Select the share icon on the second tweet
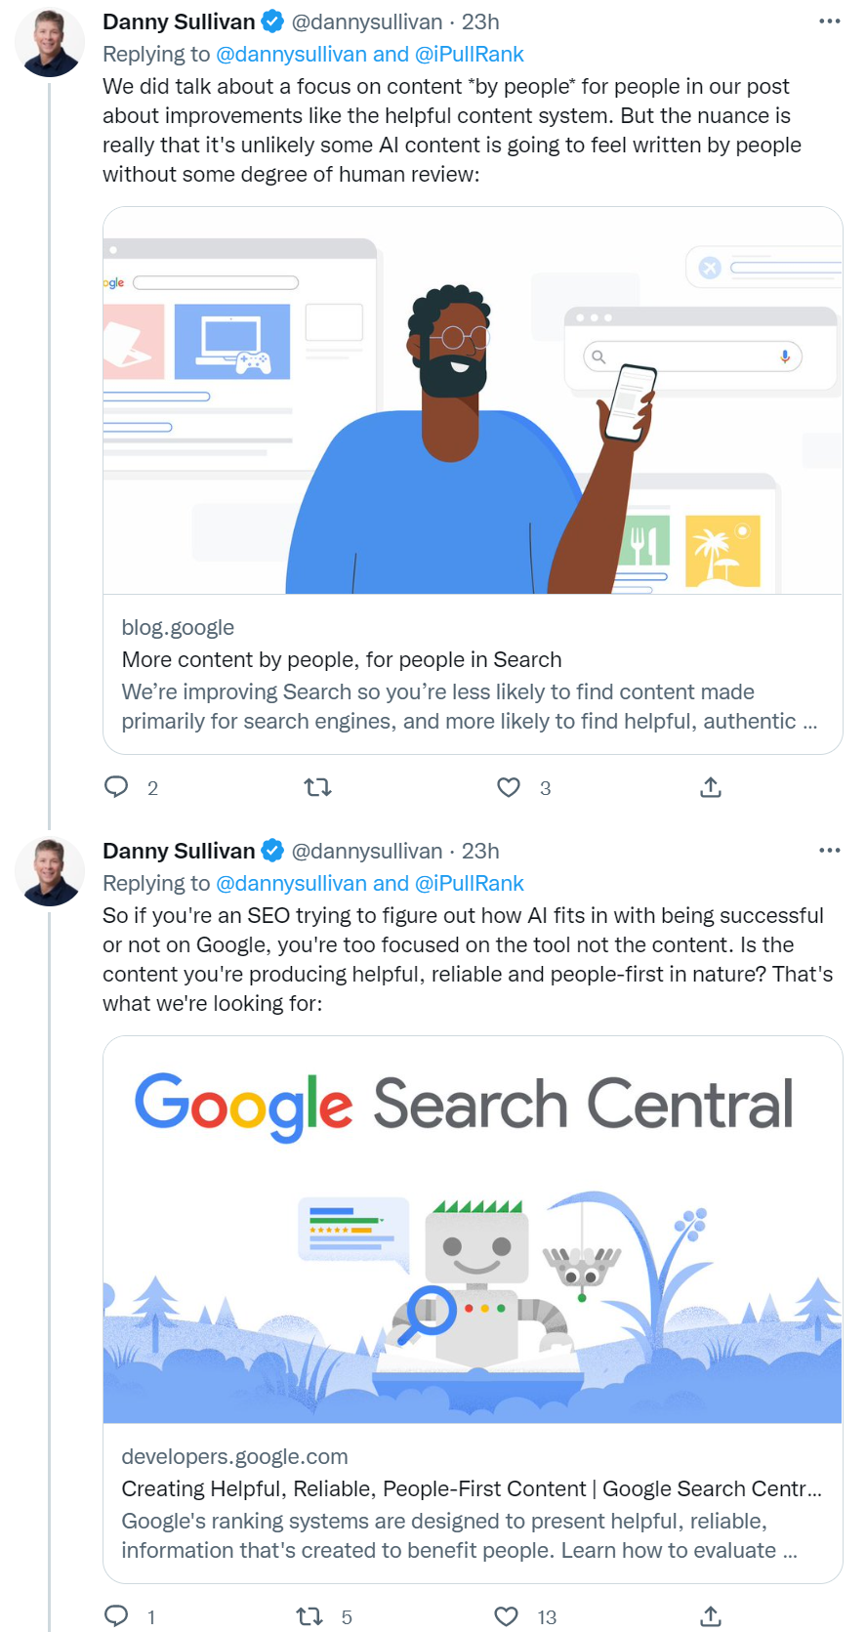Viewport: 866px width, 1632px height. (x=710, y=1616)
